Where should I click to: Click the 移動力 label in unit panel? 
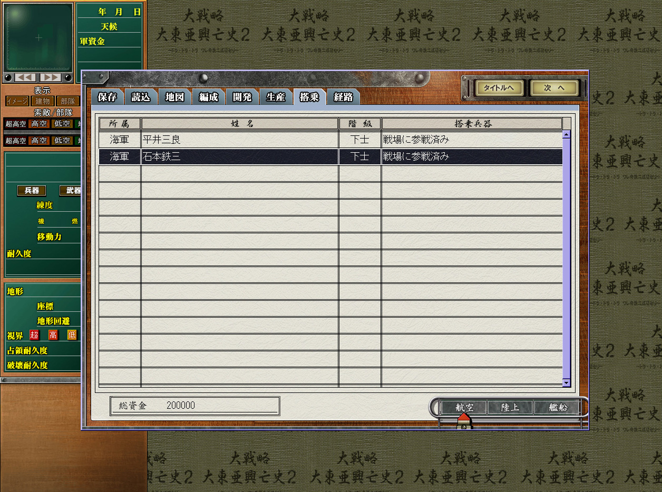[x=49, y=237]
